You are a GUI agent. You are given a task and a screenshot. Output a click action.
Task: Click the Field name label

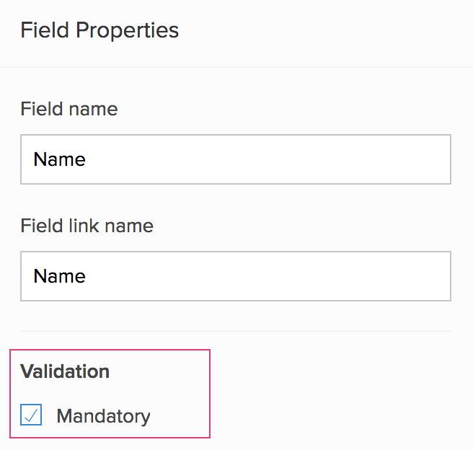(69, 109)
